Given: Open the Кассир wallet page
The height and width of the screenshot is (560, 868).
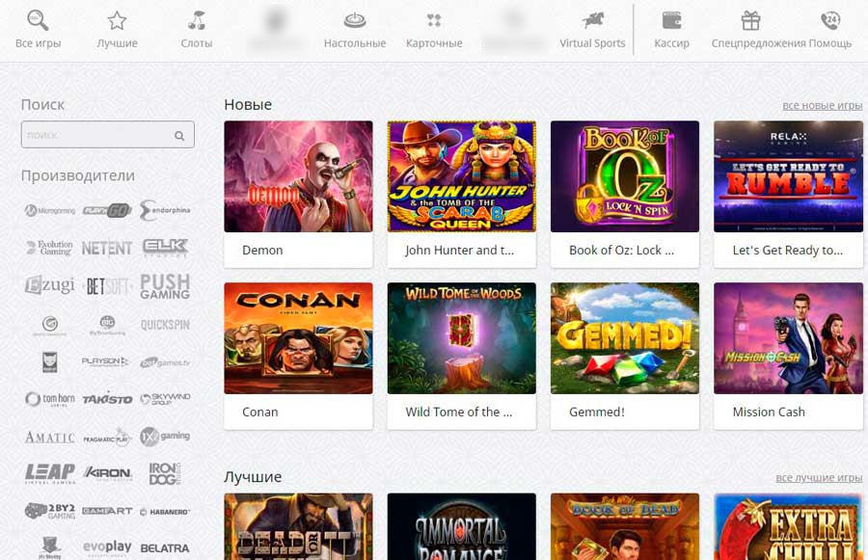Looking at the screenshot, I should (671, 30).
